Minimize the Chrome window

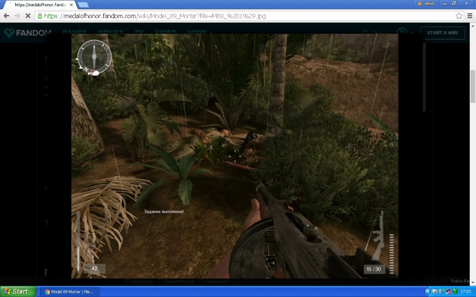click(445, 3)
